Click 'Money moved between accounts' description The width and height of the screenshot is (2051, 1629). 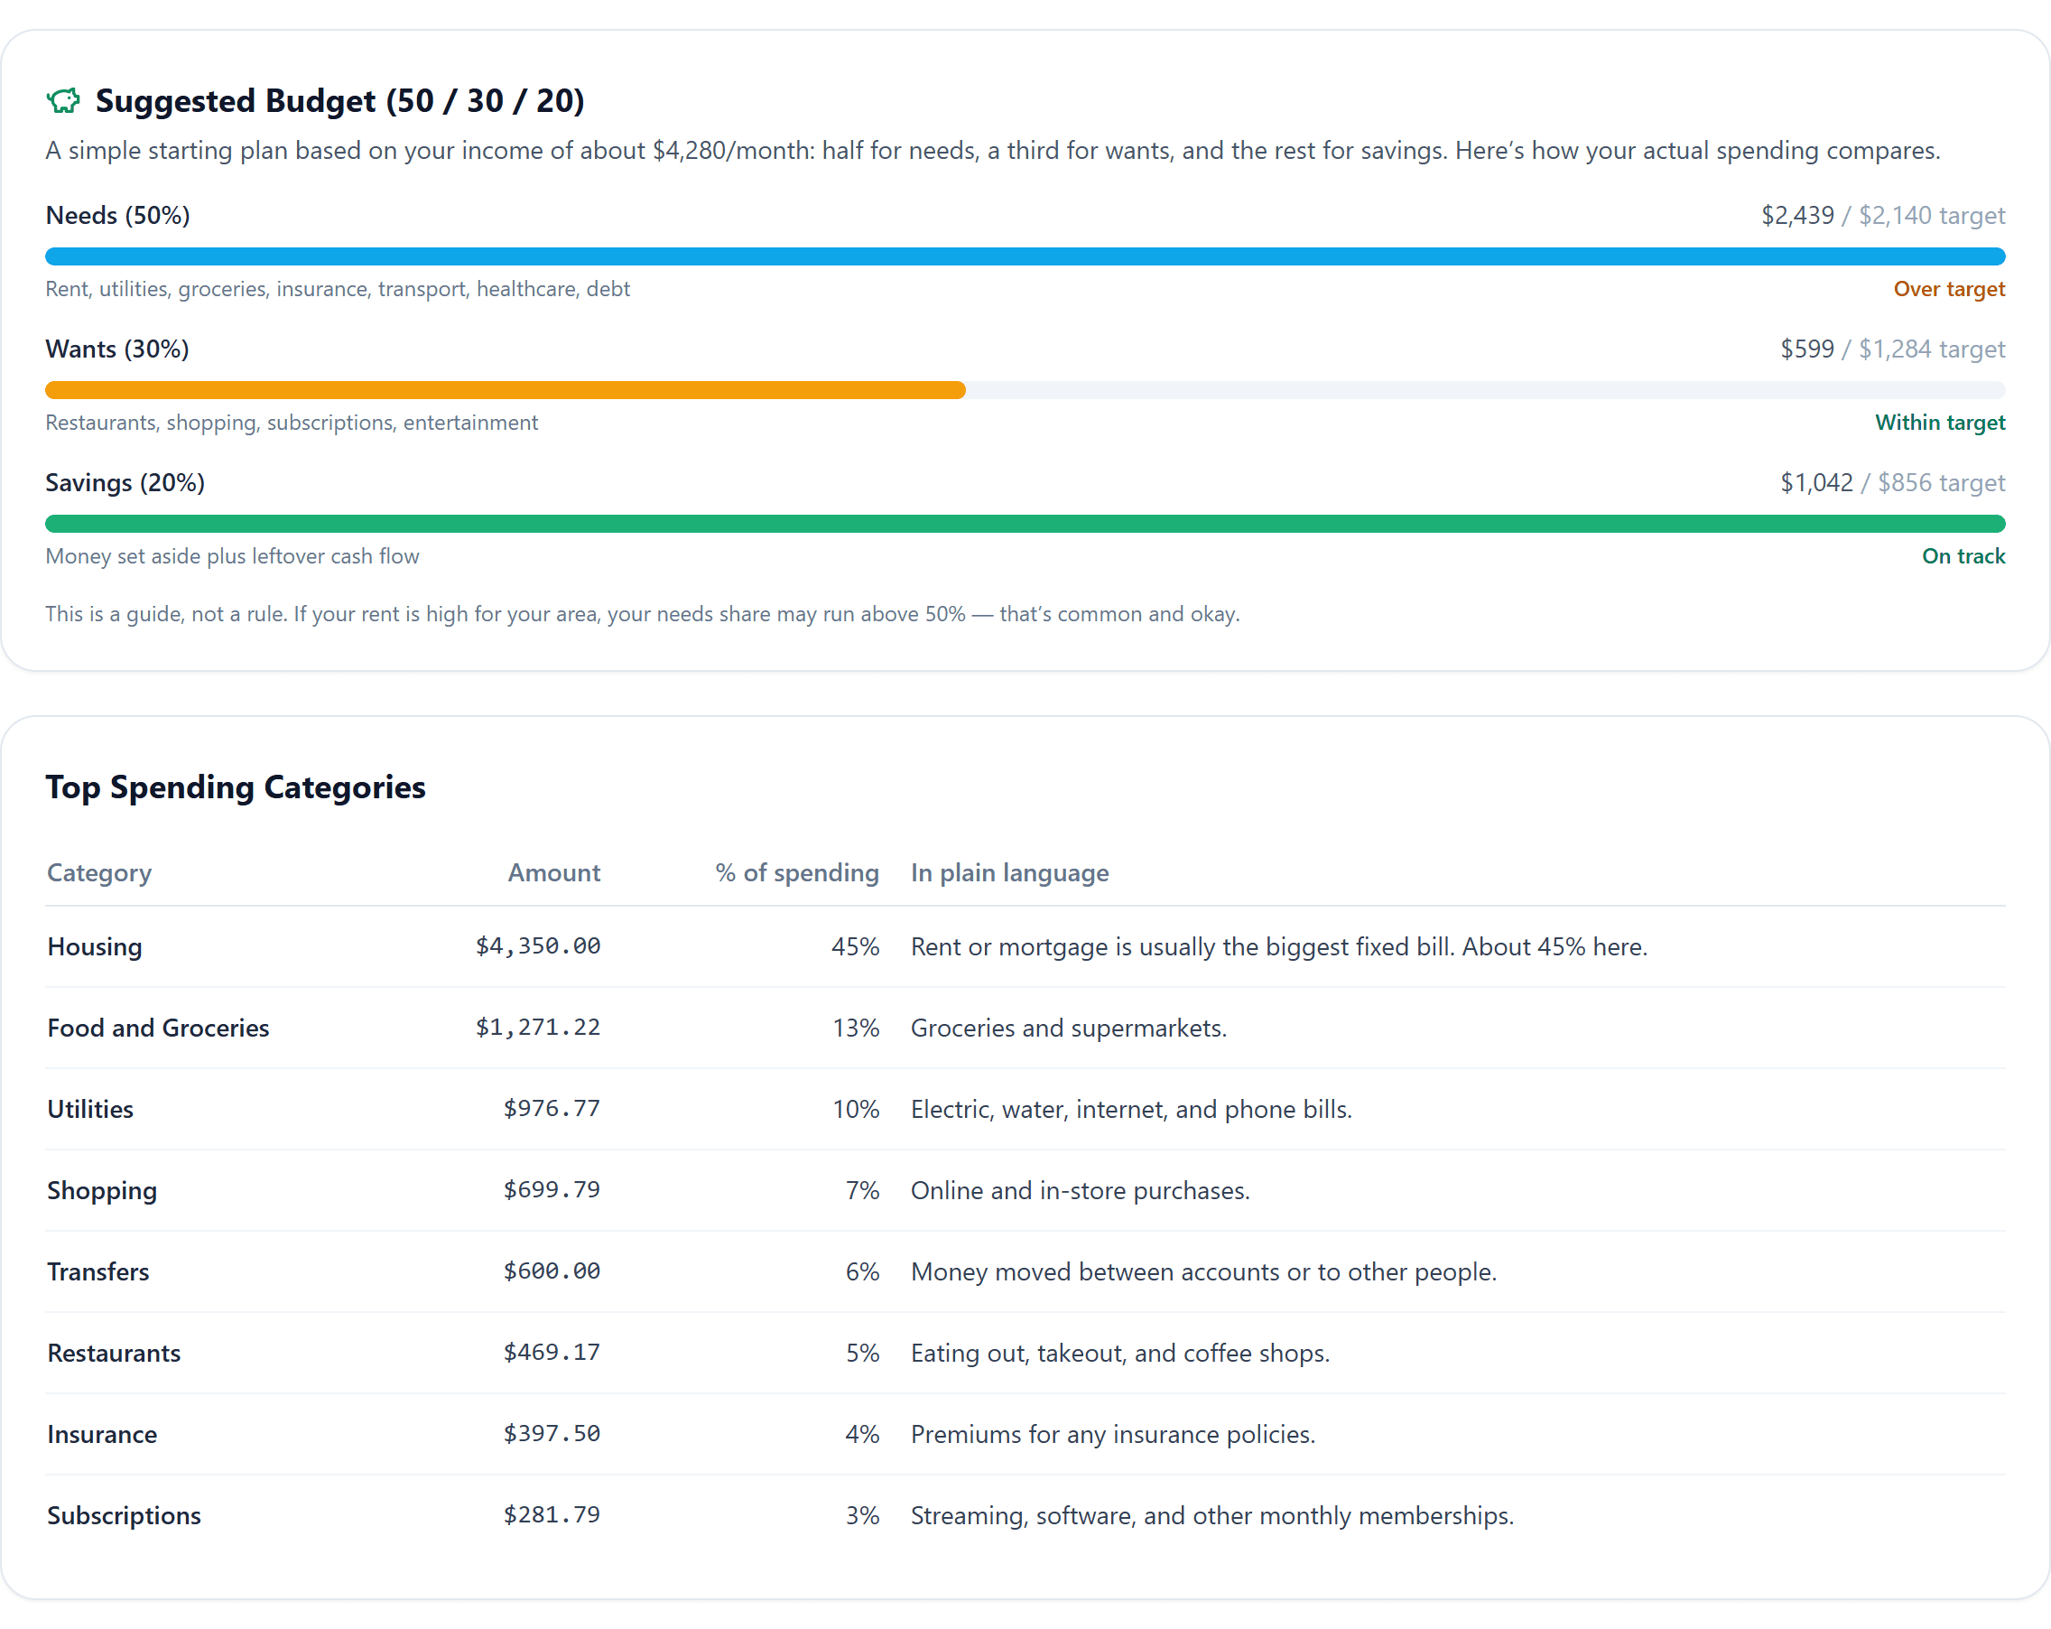pyautogui.click(x=1204, y=1273)
